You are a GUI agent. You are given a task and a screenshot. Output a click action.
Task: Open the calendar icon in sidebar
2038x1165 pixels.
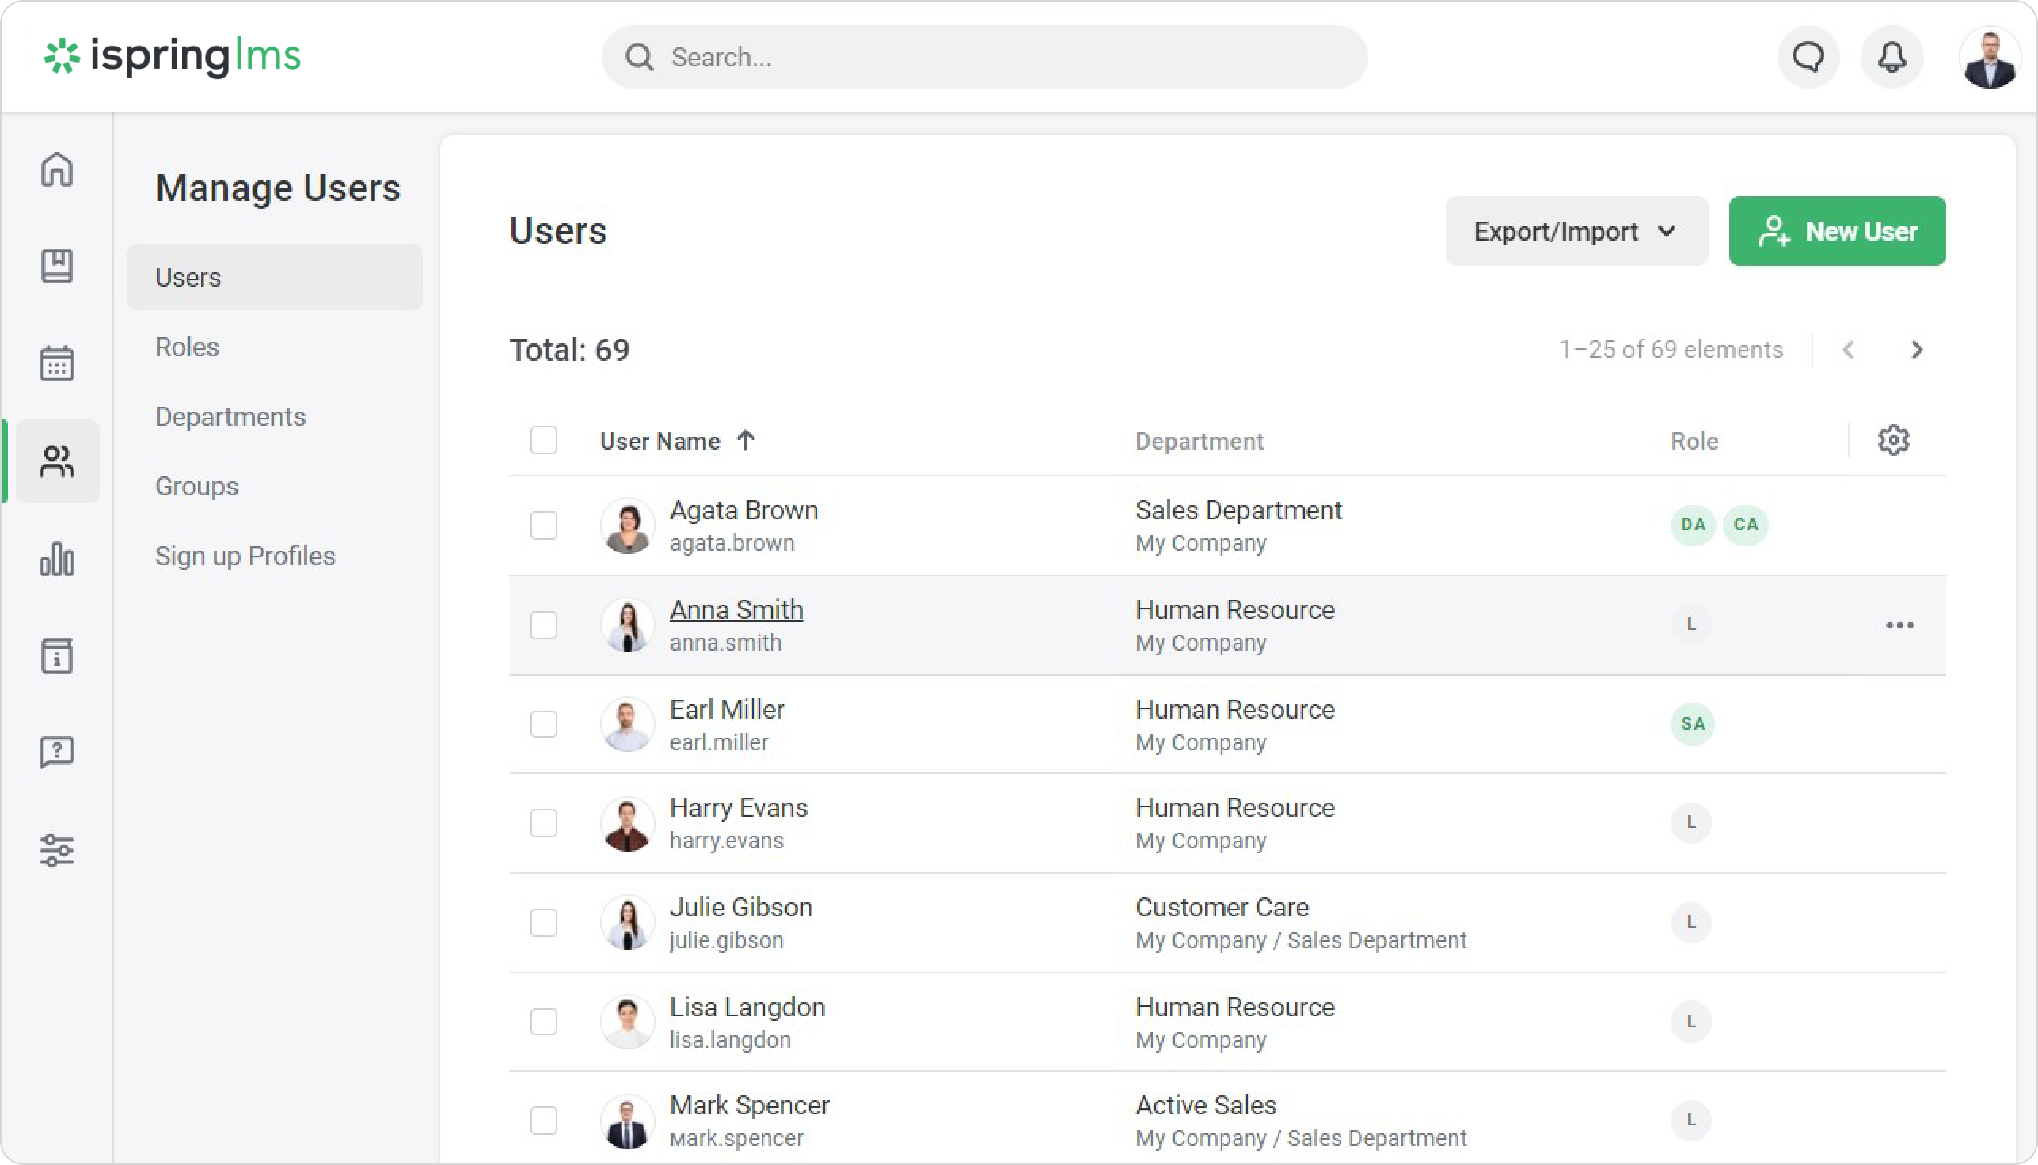click(57, 364)
